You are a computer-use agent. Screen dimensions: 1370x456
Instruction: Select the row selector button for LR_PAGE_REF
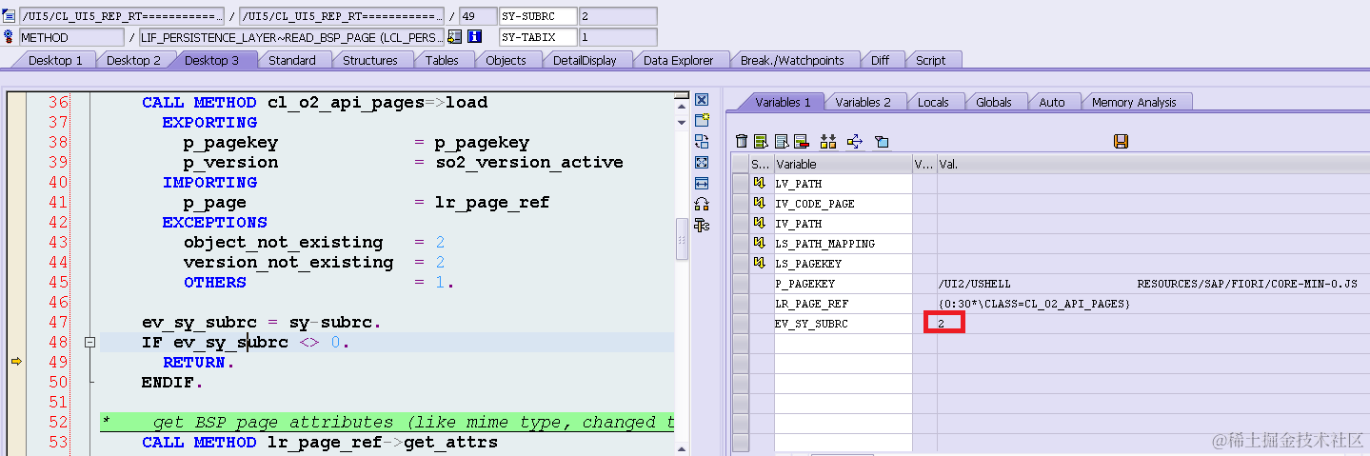(740, 304)
